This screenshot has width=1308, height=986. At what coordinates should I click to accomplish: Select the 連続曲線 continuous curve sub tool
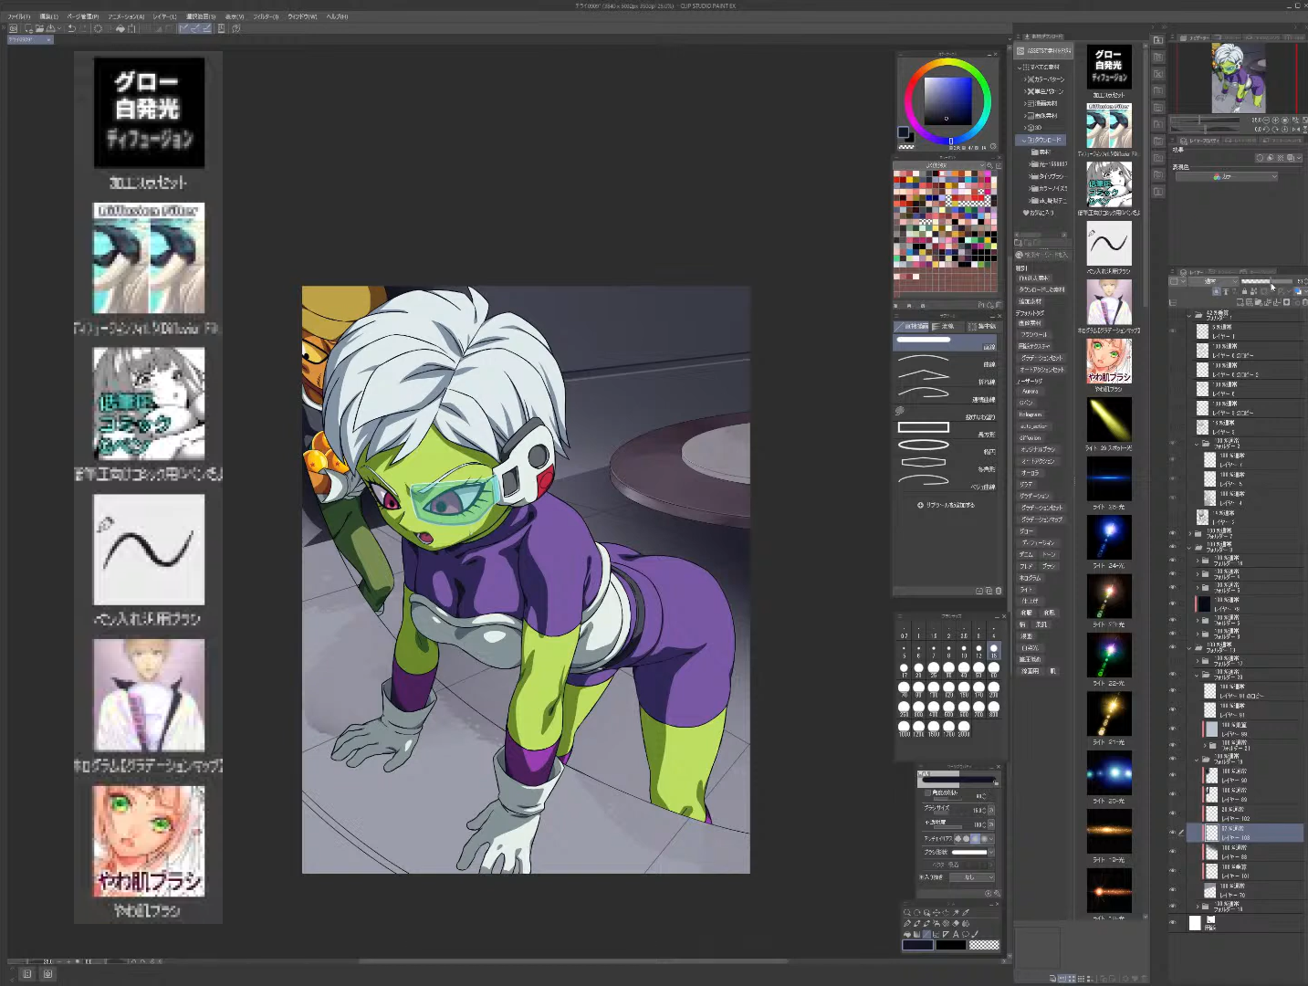946,397
